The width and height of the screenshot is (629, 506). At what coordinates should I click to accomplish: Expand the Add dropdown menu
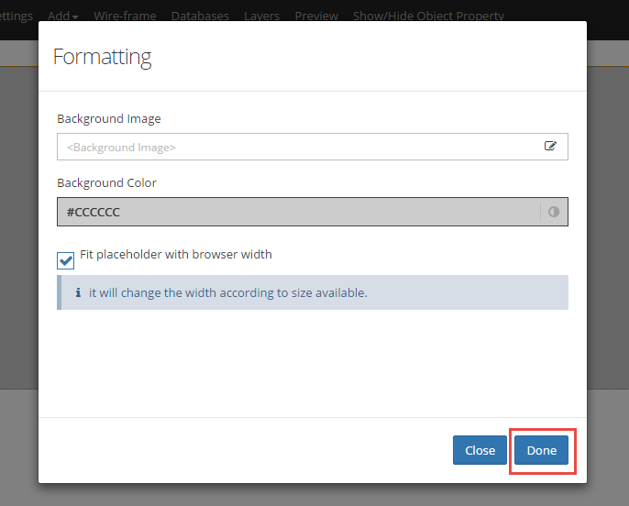(x=63, y=16)
